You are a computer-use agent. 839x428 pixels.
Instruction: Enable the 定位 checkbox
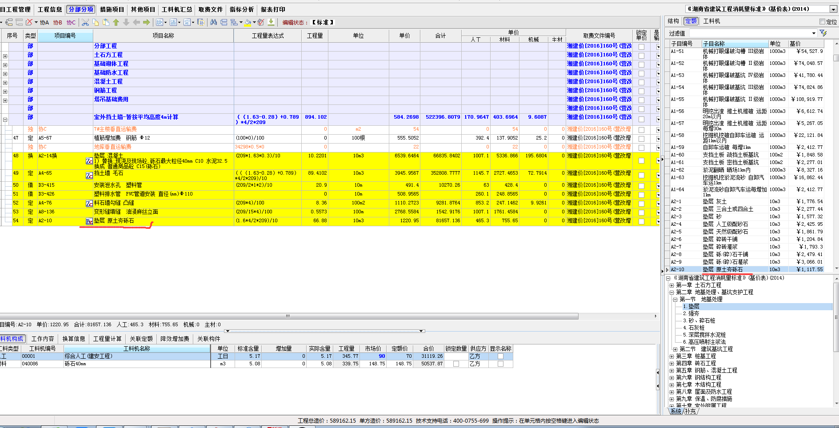click(822, 21)
